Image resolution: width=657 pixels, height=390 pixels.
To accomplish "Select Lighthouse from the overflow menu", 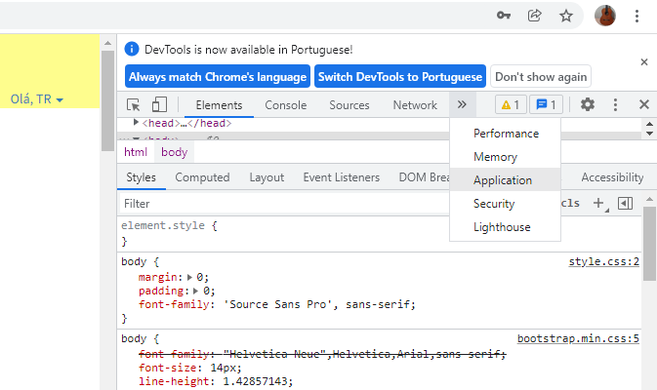I will click(x=506, y=227).
